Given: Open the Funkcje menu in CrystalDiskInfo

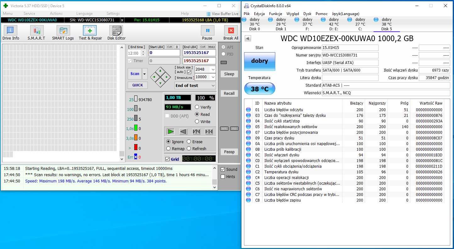Looking at the screenshot, I should click(x=275, y=14).
